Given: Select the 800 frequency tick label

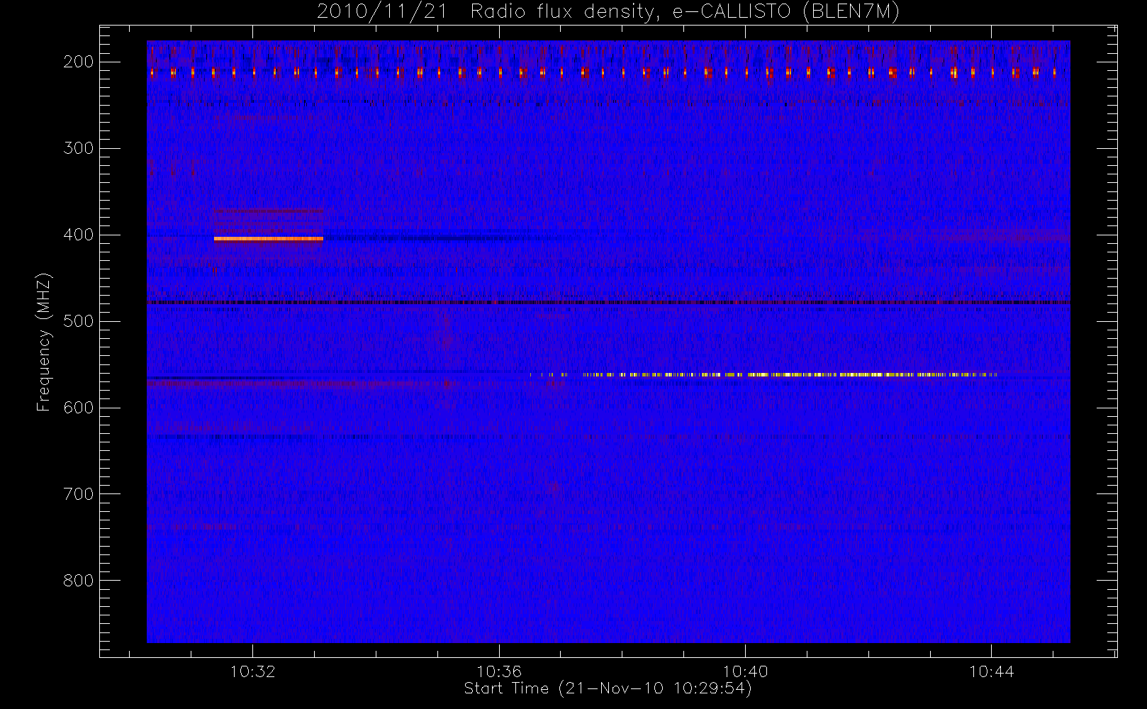Looking at the screenshot, I should point(78,581).
